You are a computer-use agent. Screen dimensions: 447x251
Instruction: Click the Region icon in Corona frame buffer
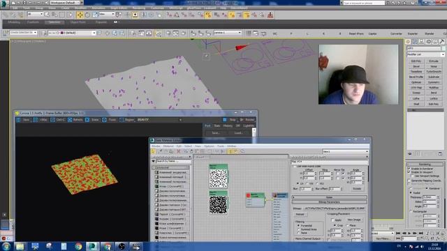coord(122,120)
